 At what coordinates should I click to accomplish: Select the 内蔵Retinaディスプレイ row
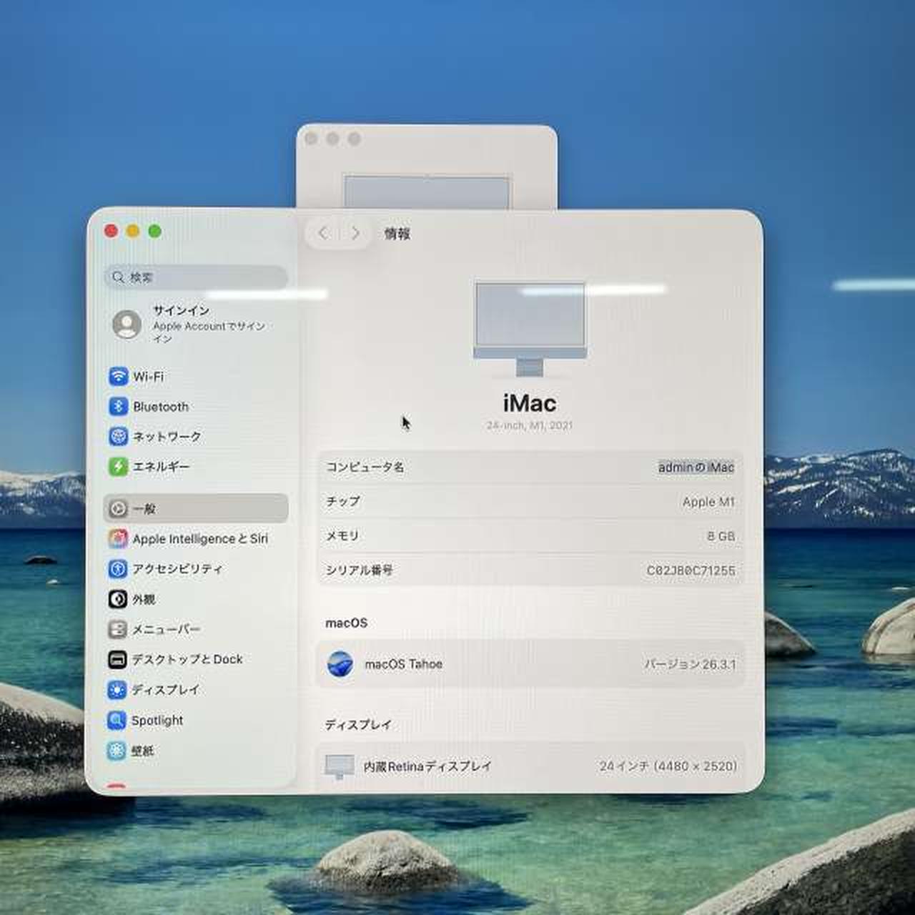click(x=530, y=766)
